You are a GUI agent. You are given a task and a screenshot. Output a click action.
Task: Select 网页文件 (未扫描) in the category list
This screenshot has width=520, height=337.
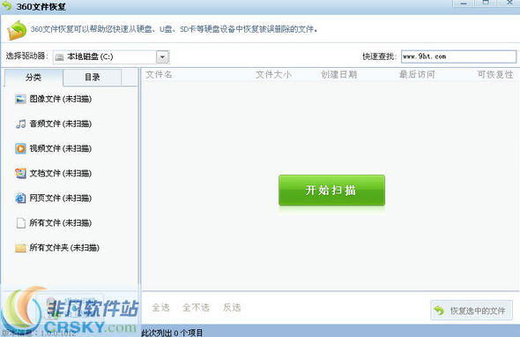click(60, 198)
